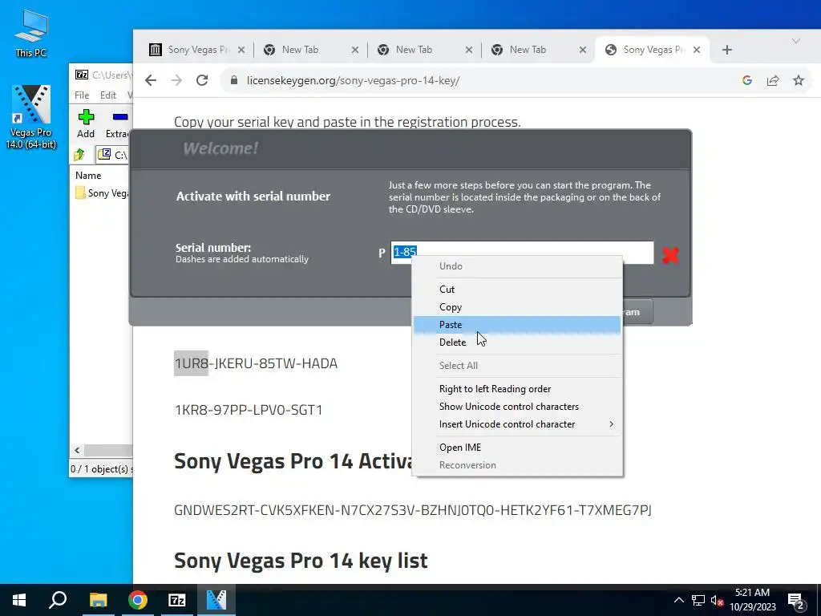The image size is (821, 616).
Task: Close the second New Tab
Action: [469, 50]
